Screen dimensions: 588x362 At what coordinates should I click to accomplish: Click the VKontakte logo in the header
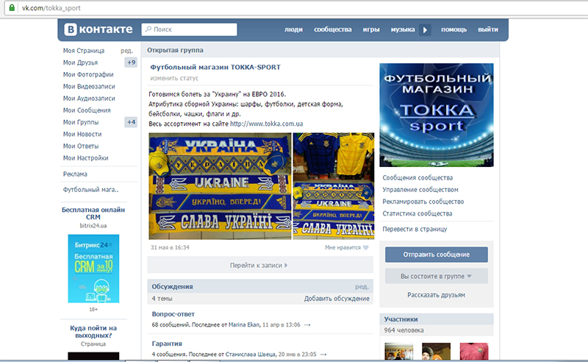point(98,29)
